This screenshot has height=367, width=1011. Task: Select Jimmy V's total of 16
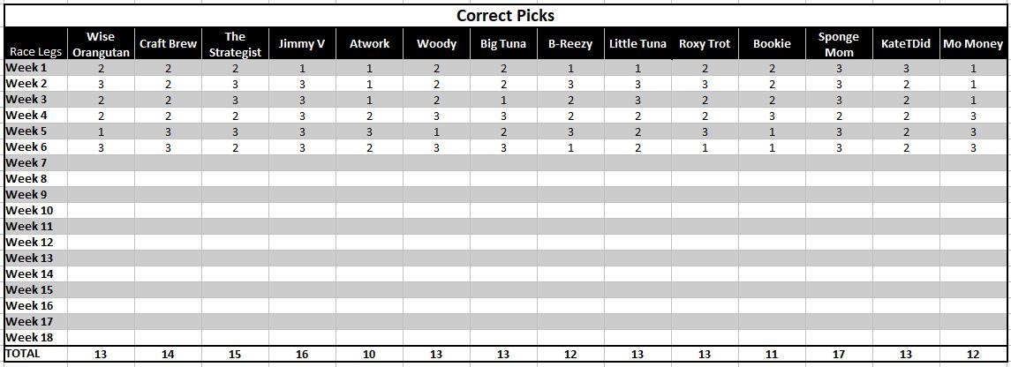[x=302, y=354]
